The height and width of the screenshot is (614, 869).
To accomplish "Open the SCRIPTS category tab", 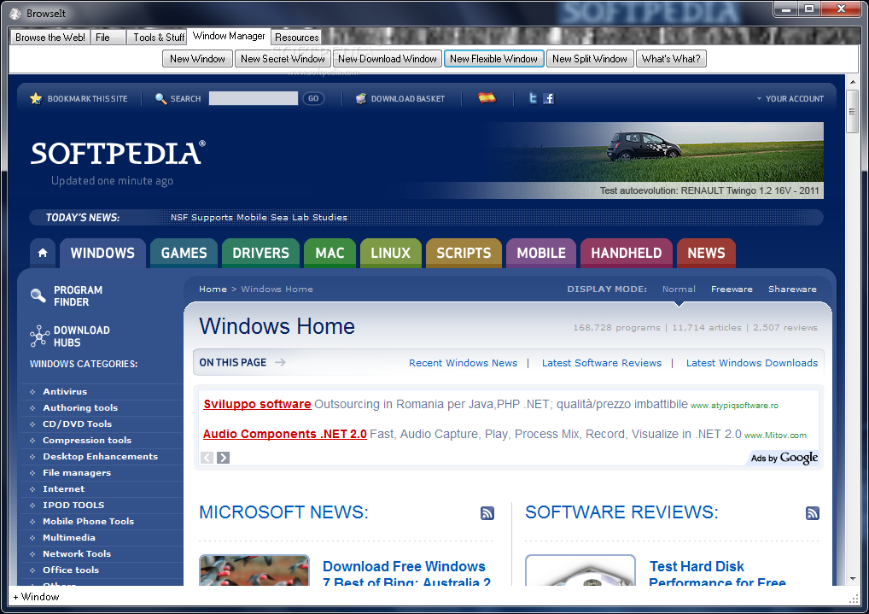I will tap(464, 253).
